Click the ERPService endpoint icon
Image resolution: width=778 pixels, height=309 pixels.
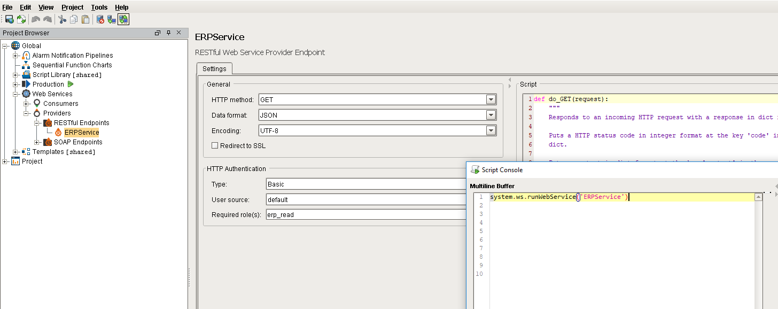click(x=58, y=132)
